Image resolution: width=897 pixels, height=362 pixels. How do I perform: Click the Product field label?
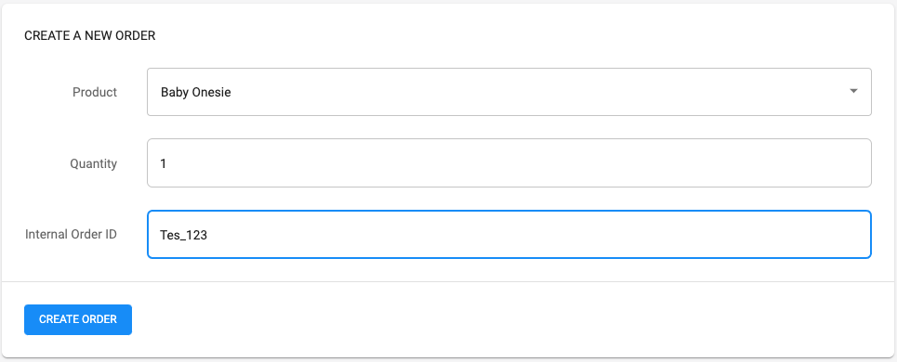[95, 92]
